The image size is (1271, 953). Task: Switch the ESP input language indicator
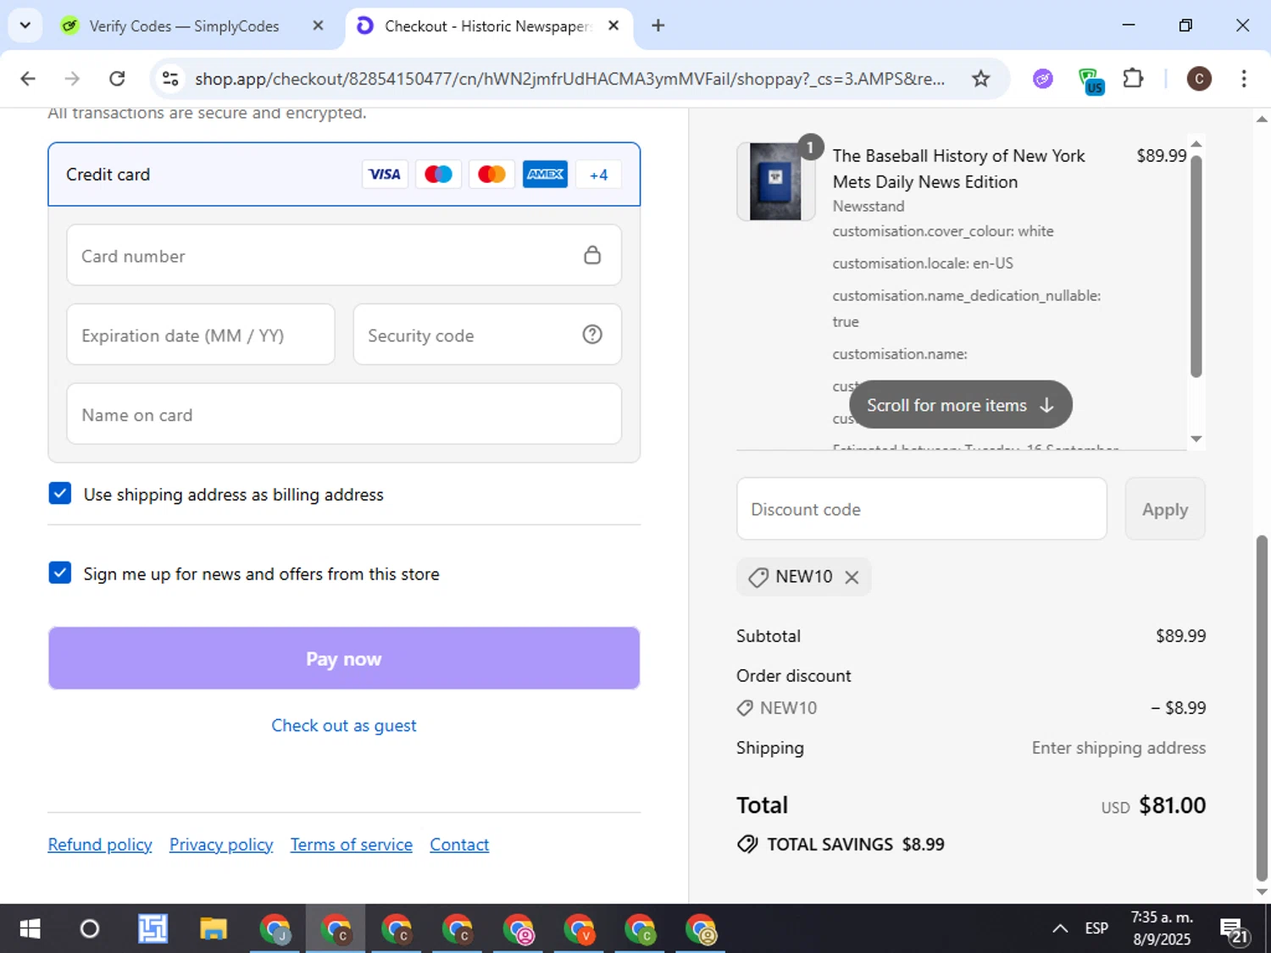1096,929
